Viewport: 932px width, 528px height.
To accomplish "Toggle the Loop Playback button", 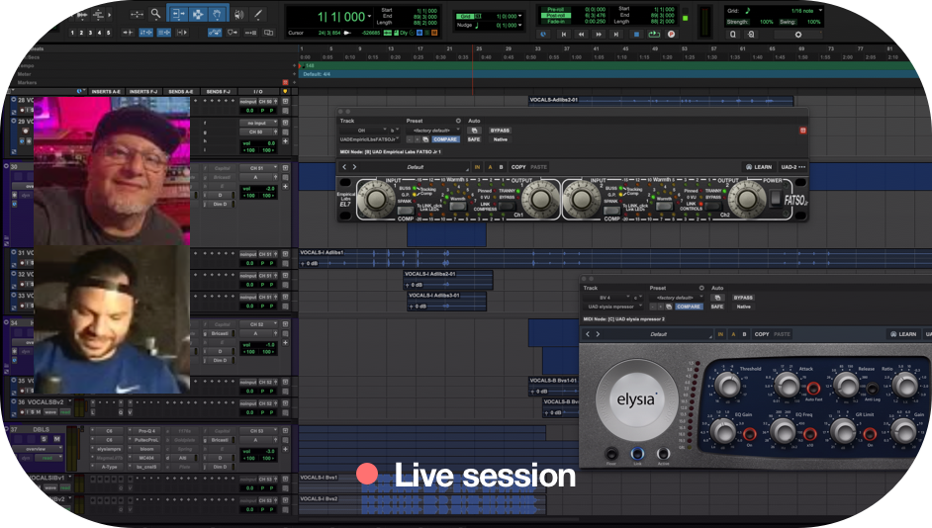I will (x=654, y=35).
